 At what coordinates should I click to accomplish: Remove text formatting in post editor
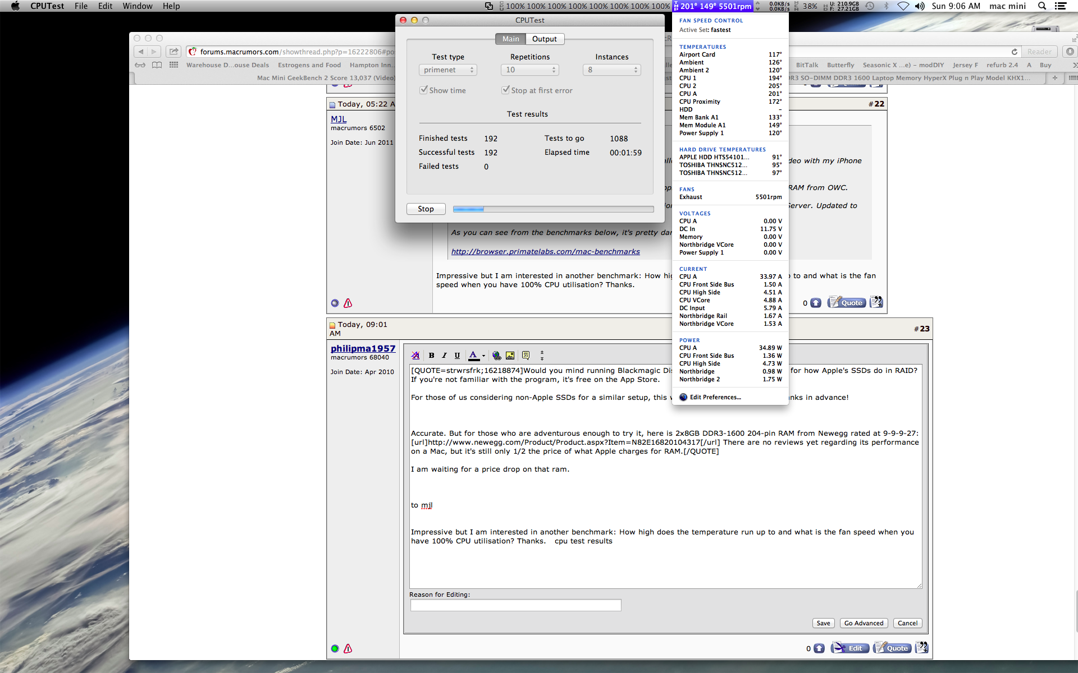(x=415, y=355)
